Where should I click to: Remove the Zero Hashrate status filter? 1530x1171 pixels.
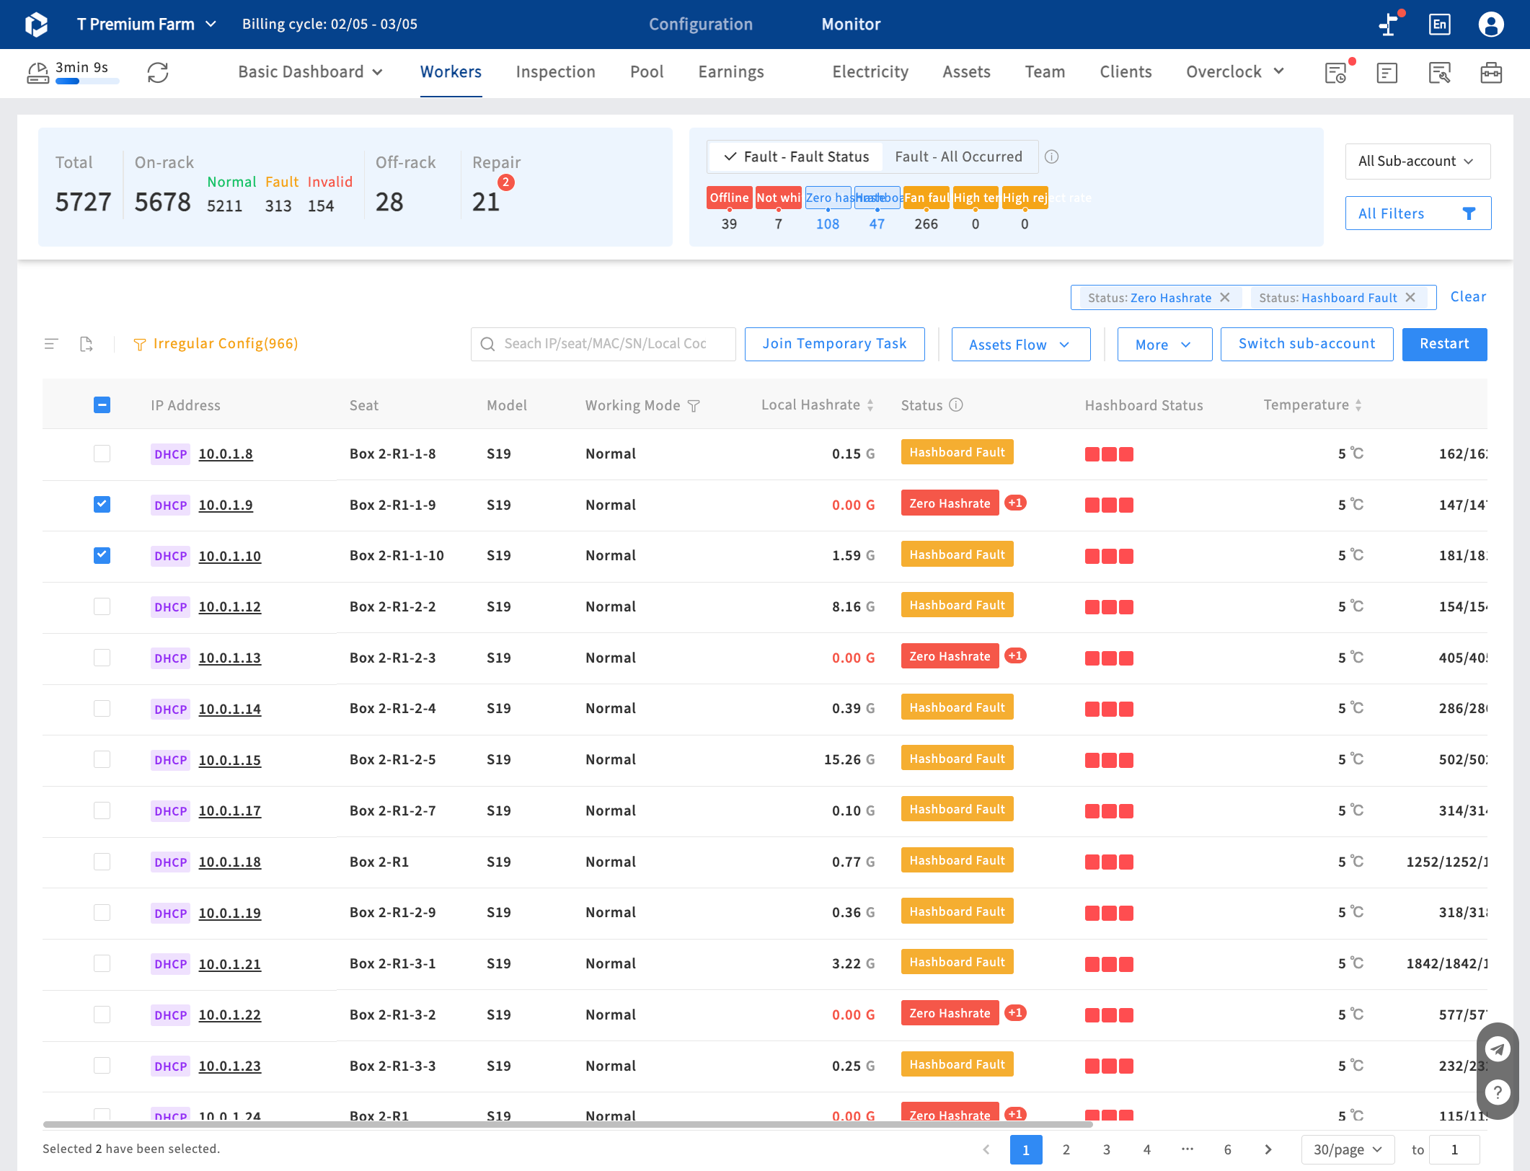[1224, 297]
